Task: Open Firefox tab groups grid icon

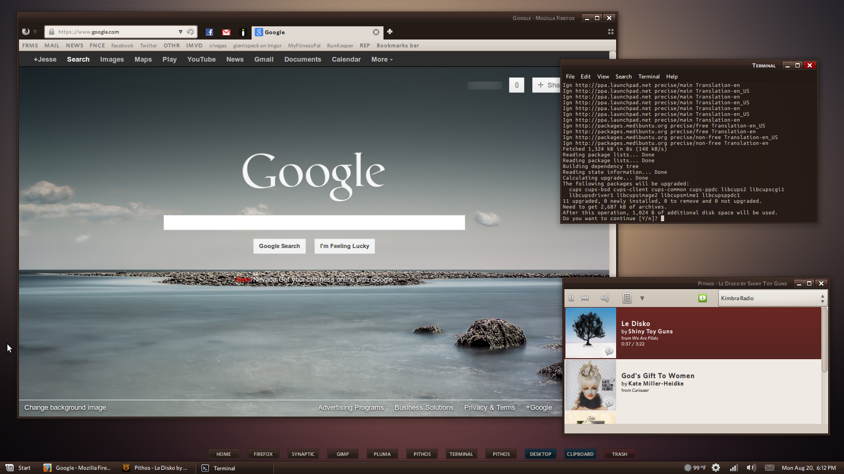Action: click(611, 32)
